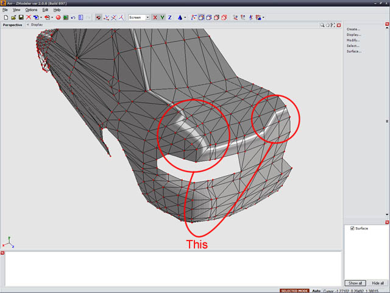Click the red viewport maximize icon
This screenshot has height=293, width=390.
coord(339,25)
